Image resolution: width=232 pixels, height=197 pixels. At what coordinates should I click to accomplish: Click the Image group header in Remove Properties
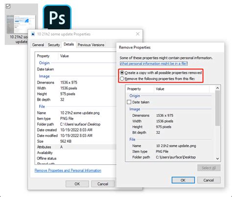pos(135,109)
